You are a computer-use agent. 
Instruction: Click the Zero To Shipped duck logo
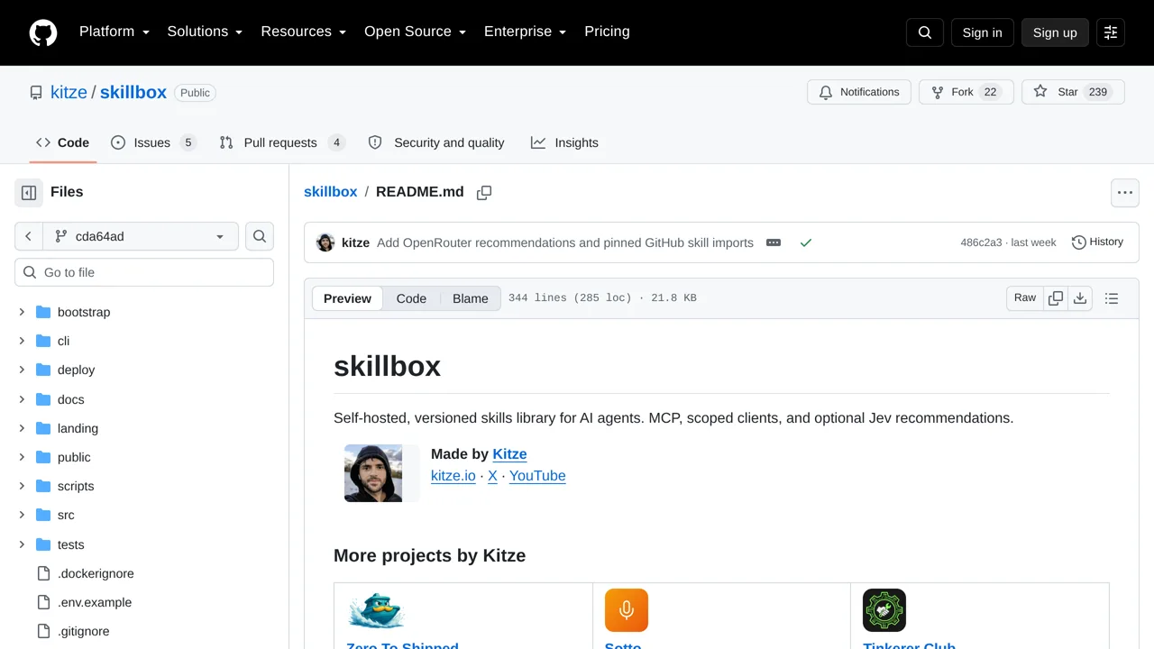tap(377, 610)
